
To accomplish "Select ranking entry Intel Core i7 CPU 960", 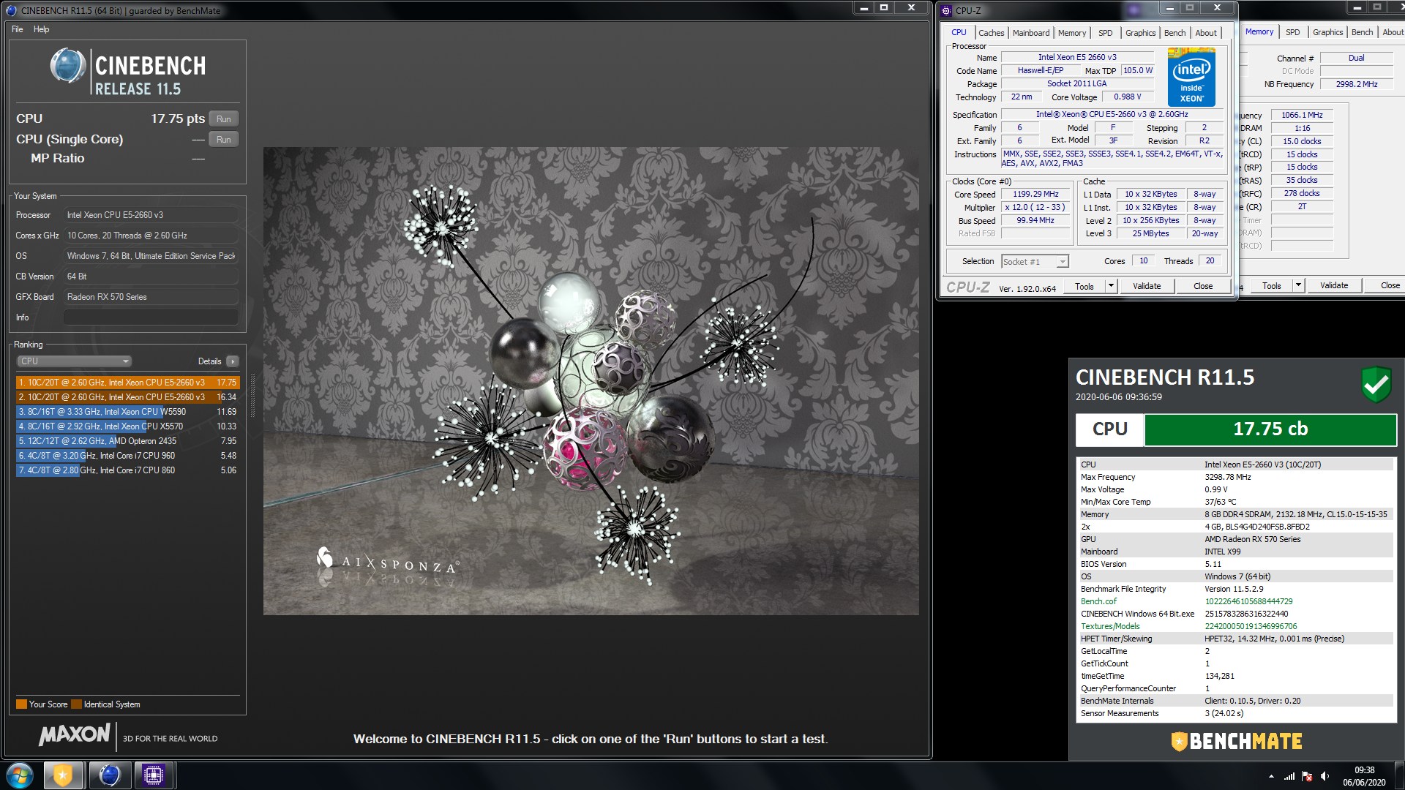I will 127,455.
